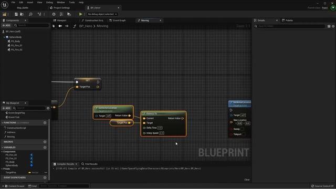This screenshot has height=189, width=336.
Task: Click the Hide unrelated nodes icon
Action: 39,14
